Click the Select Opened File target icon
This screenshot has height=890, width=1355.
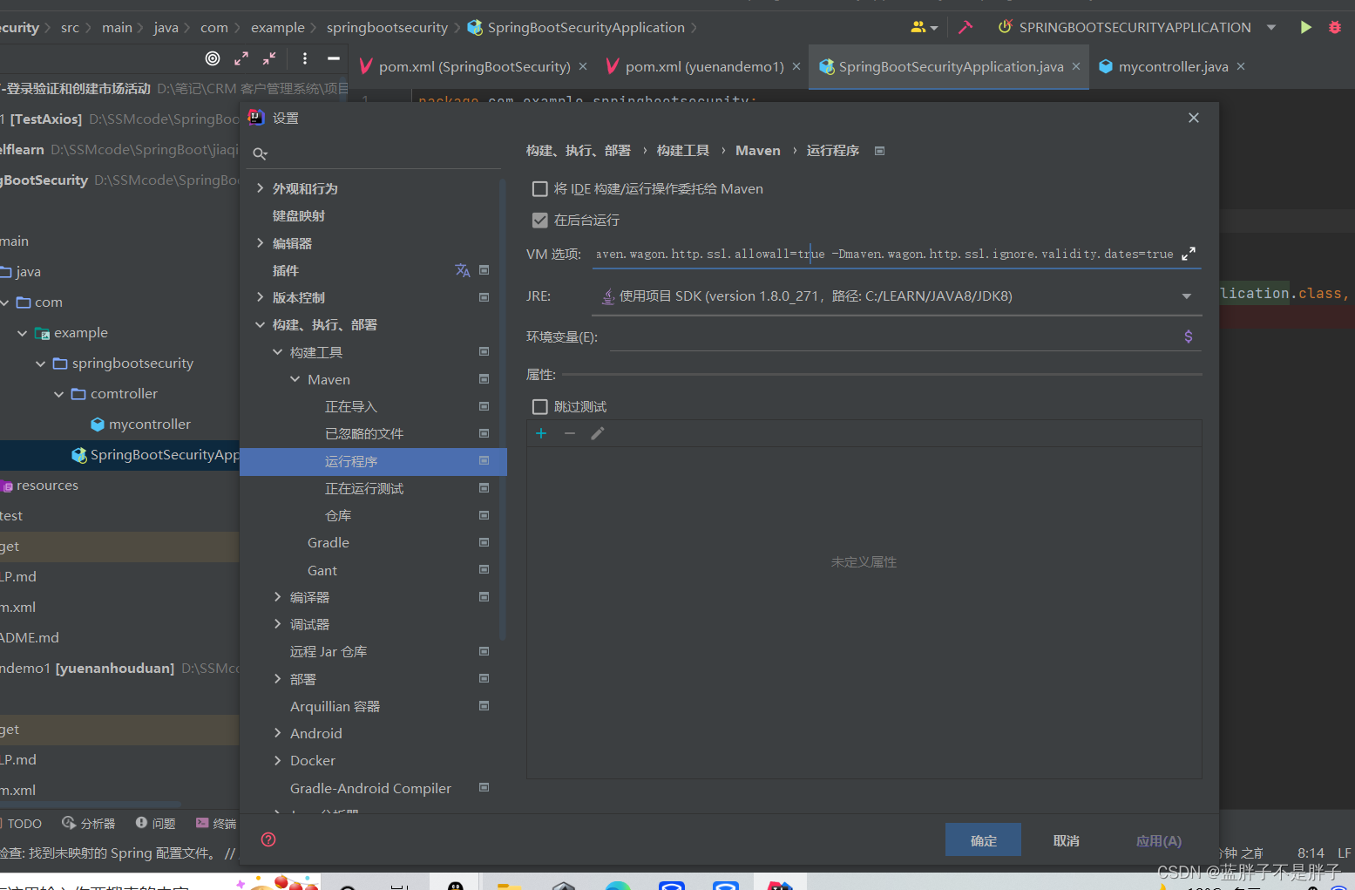[x=213, y=58]
